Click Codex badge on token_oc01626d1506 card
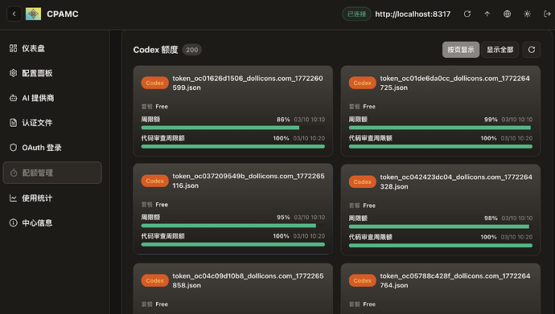The height and width of the screenshot is (314, 555). [x=154, y=83]
